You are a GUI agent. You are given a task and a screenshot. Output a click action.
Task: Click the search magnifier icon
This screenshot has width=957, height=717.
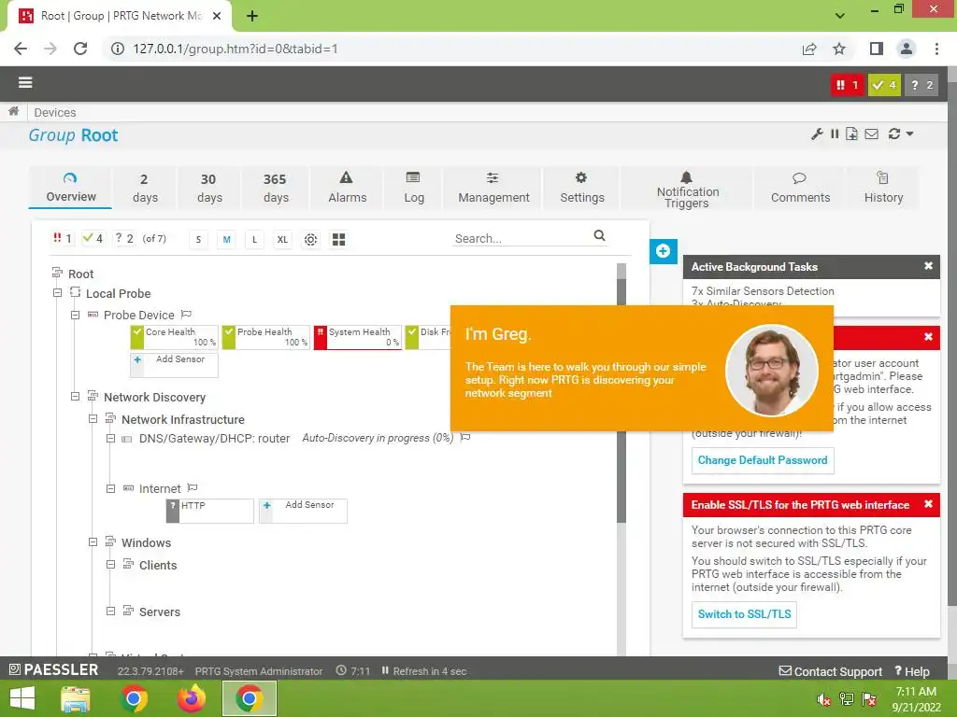click(599, 235)
